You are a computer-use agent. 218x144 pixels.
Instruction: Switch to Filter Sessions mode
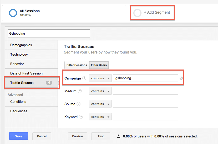77,65
